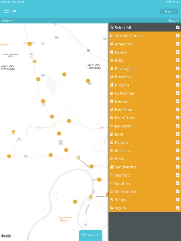This screenshot has height=241, width=181.
Task: Select the Seafood category label
Action: click(122, 175)
